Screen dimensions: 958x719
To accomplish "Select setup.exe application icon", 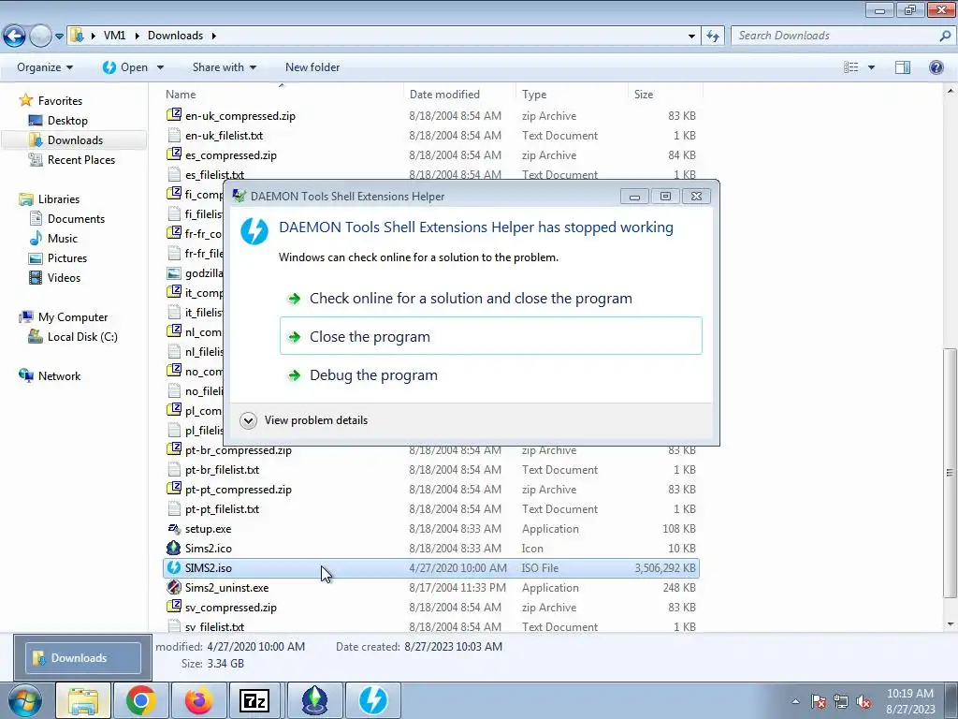I will 174,528.
